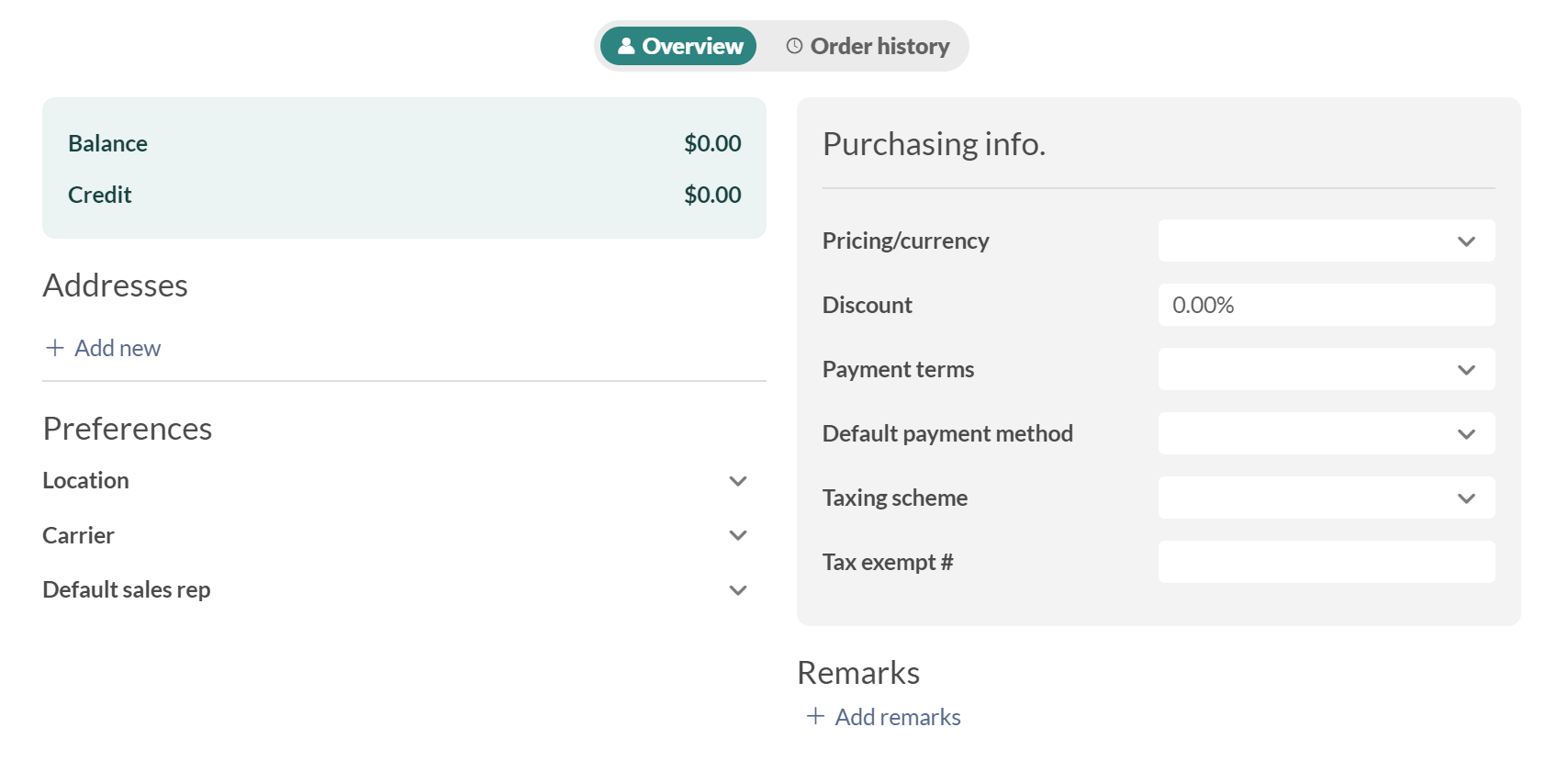Click the Tax exempt # input field
The image size is (1557, 761).
[1327, 562]
